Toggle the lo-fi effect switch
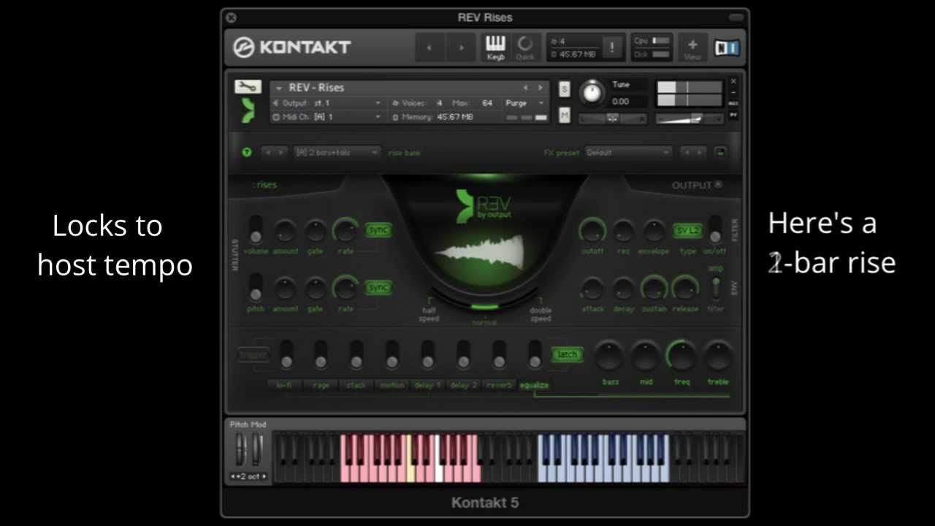Image resolution: width=935 pixels, height=526 pixels. click(x=286, y=354)
